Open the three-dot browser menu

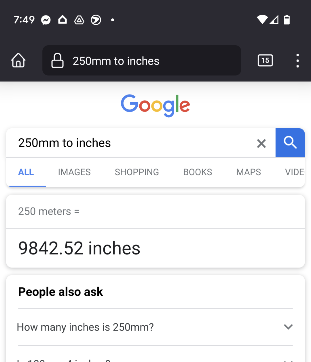click(297, 61)
